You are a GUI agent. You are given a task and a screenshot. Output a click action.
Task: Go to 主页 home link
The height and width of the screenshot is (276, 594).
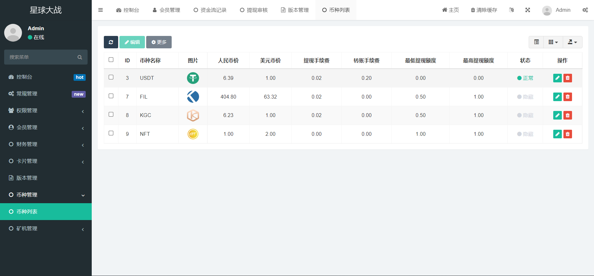point(451,10)
